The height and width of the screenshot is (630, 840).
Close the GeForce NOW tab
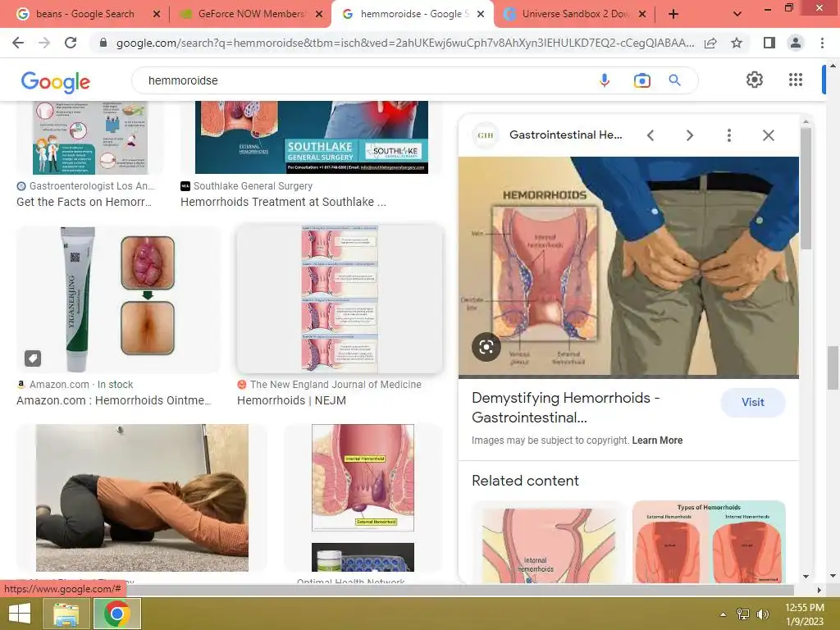pos(319,15)
